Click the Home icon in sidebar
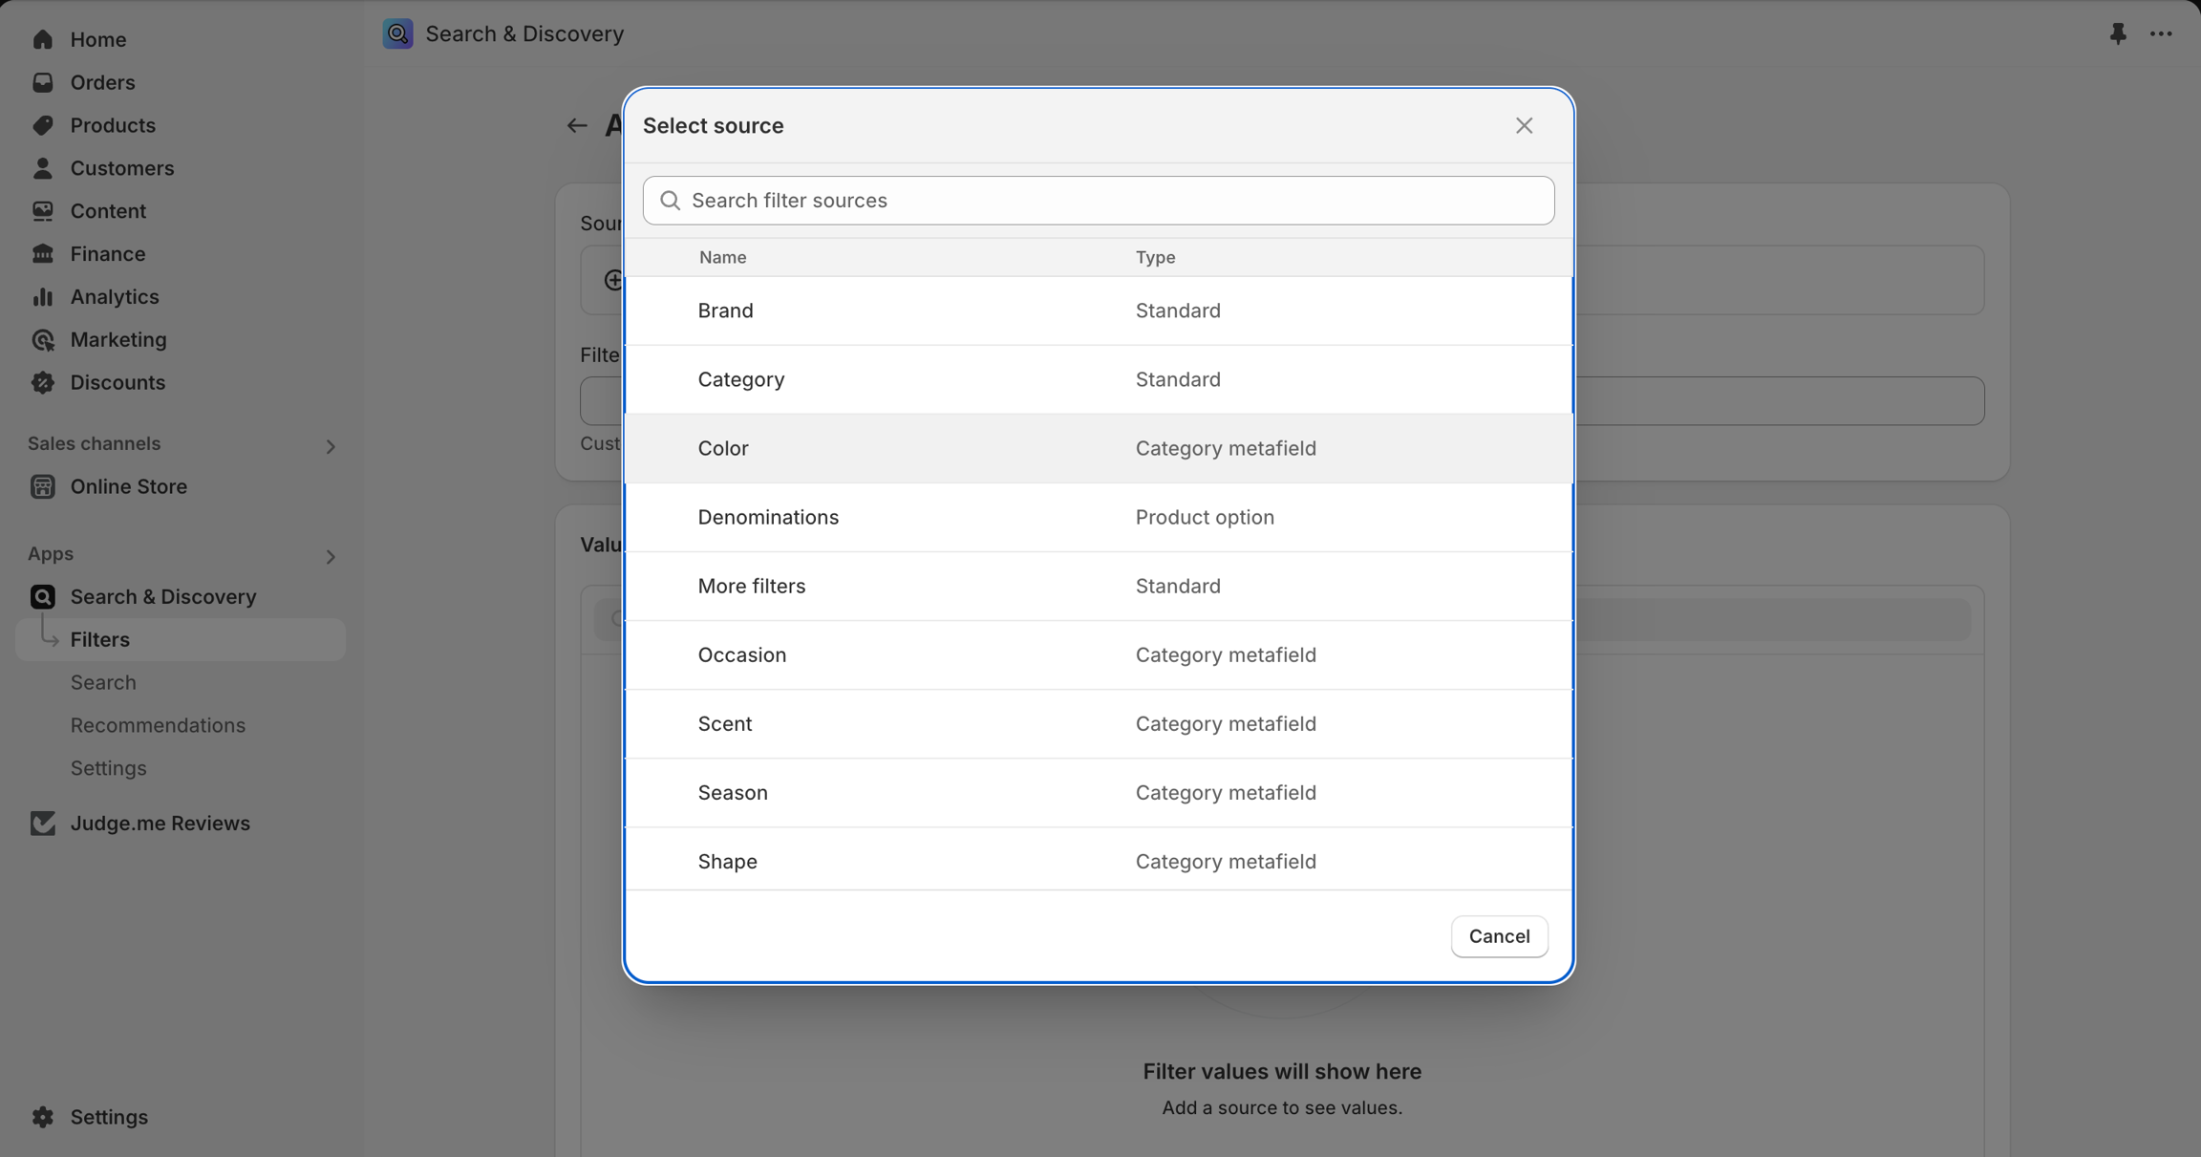The height and width of the screenshot is (1157, 2201). coord(42,39)
